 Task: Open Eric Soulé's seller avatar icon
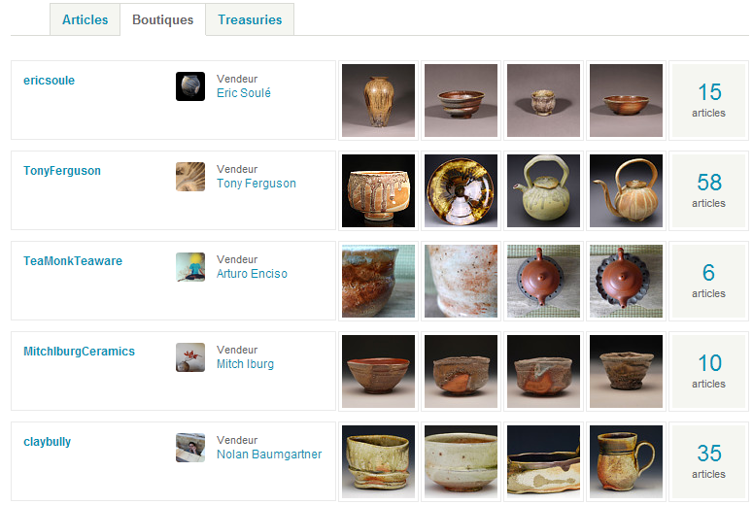click(x=190, y=86)
